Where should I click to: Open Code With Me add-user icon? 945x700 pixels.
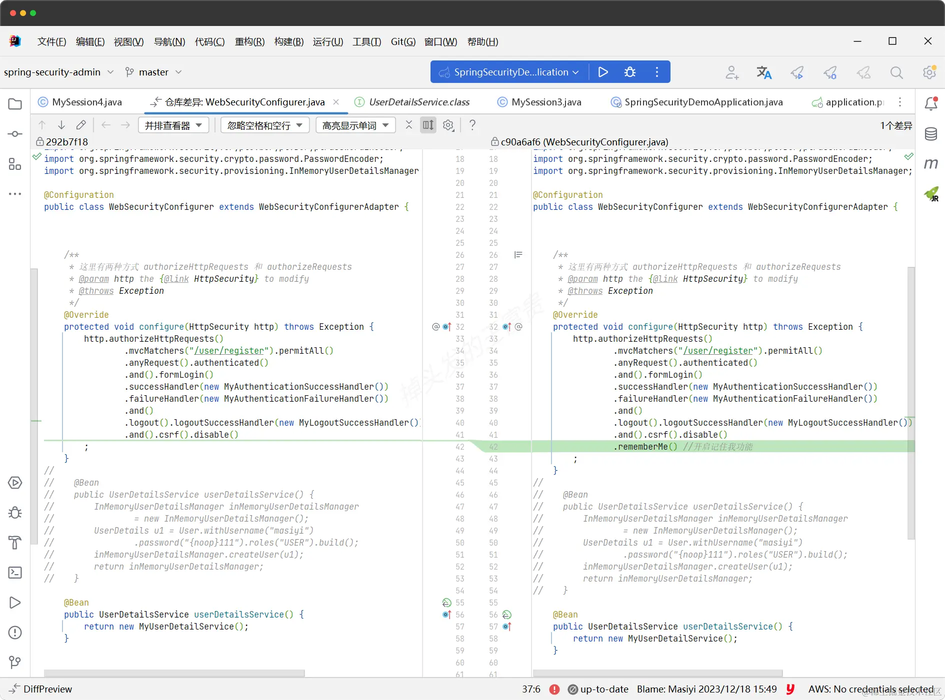pos(732,72)
